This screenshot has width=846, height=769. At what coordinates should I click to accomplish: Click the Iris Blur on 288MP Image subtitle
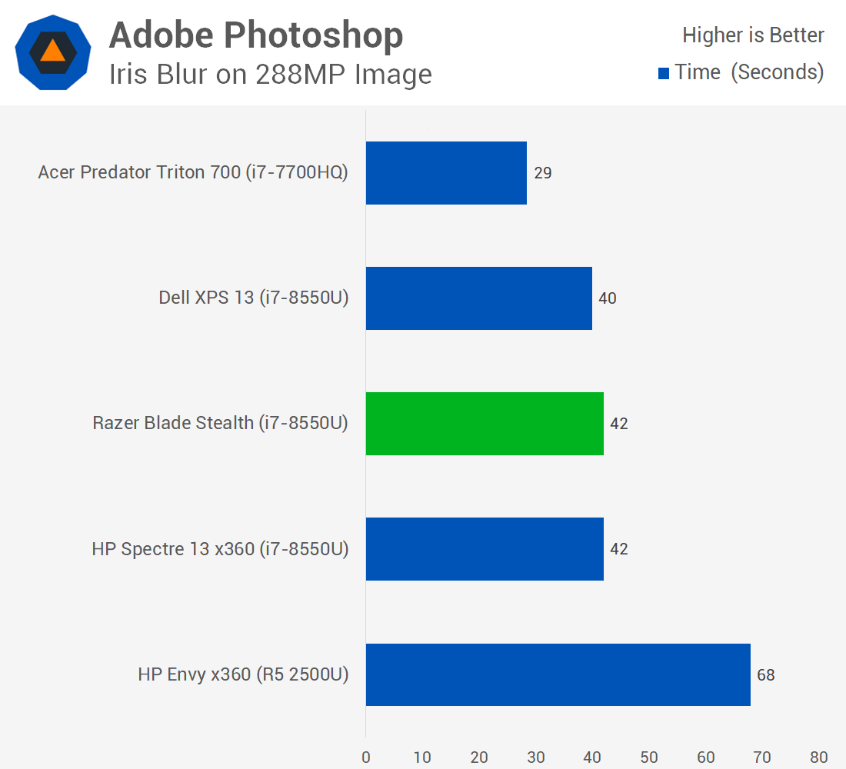(270, 75)
